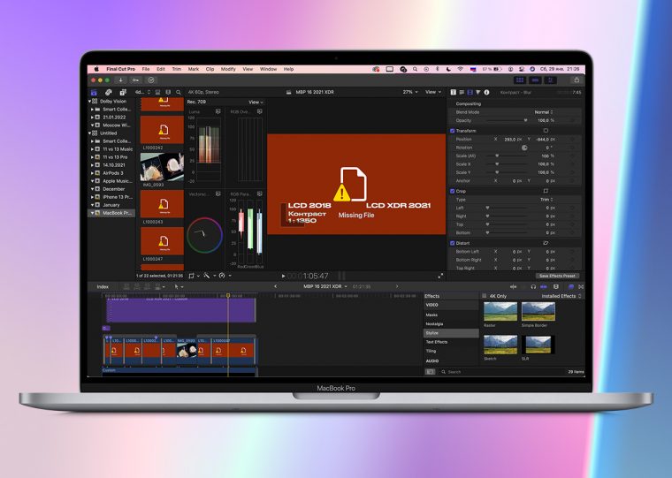Uncheck the Distort checkbox
The height and width of the screenshot is (478, 672).
click(453, 243)
